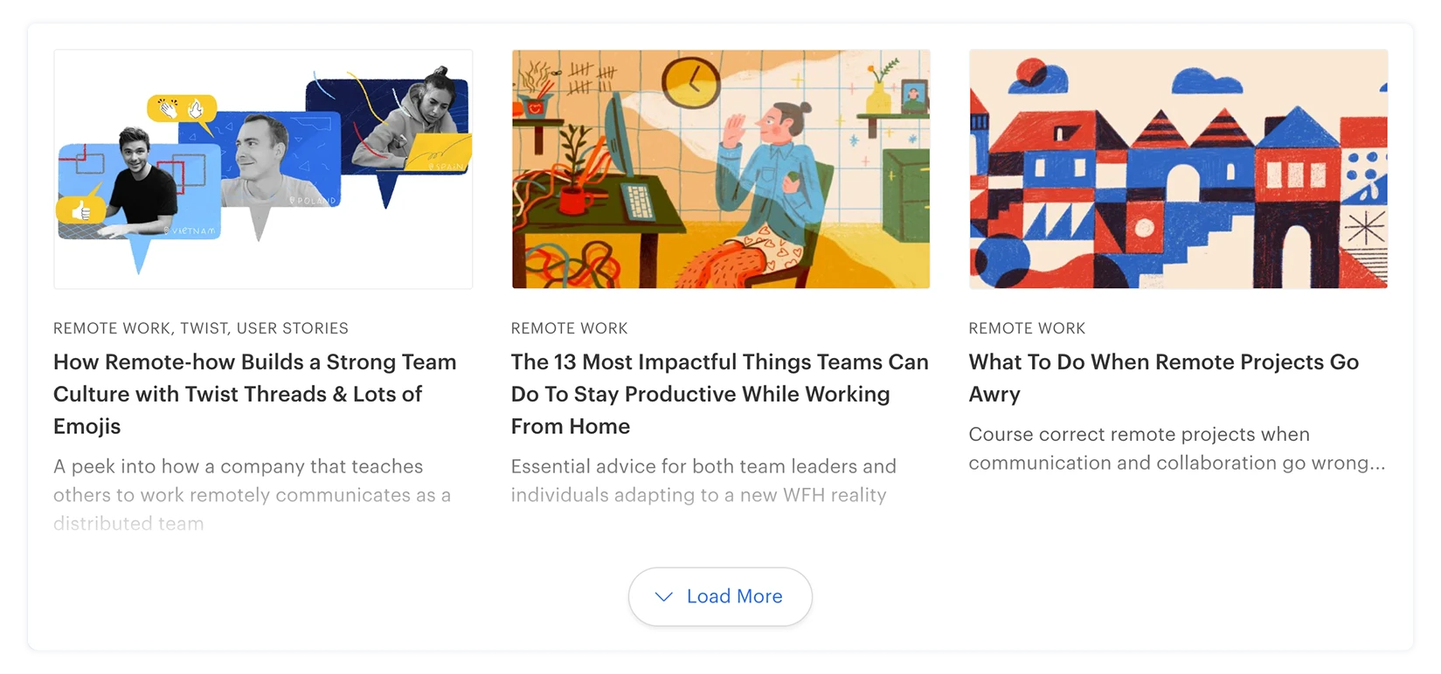Open the Remote-how team photo thumbnail
Viewport: 1441px width, 674px height.
click(263, 169)
